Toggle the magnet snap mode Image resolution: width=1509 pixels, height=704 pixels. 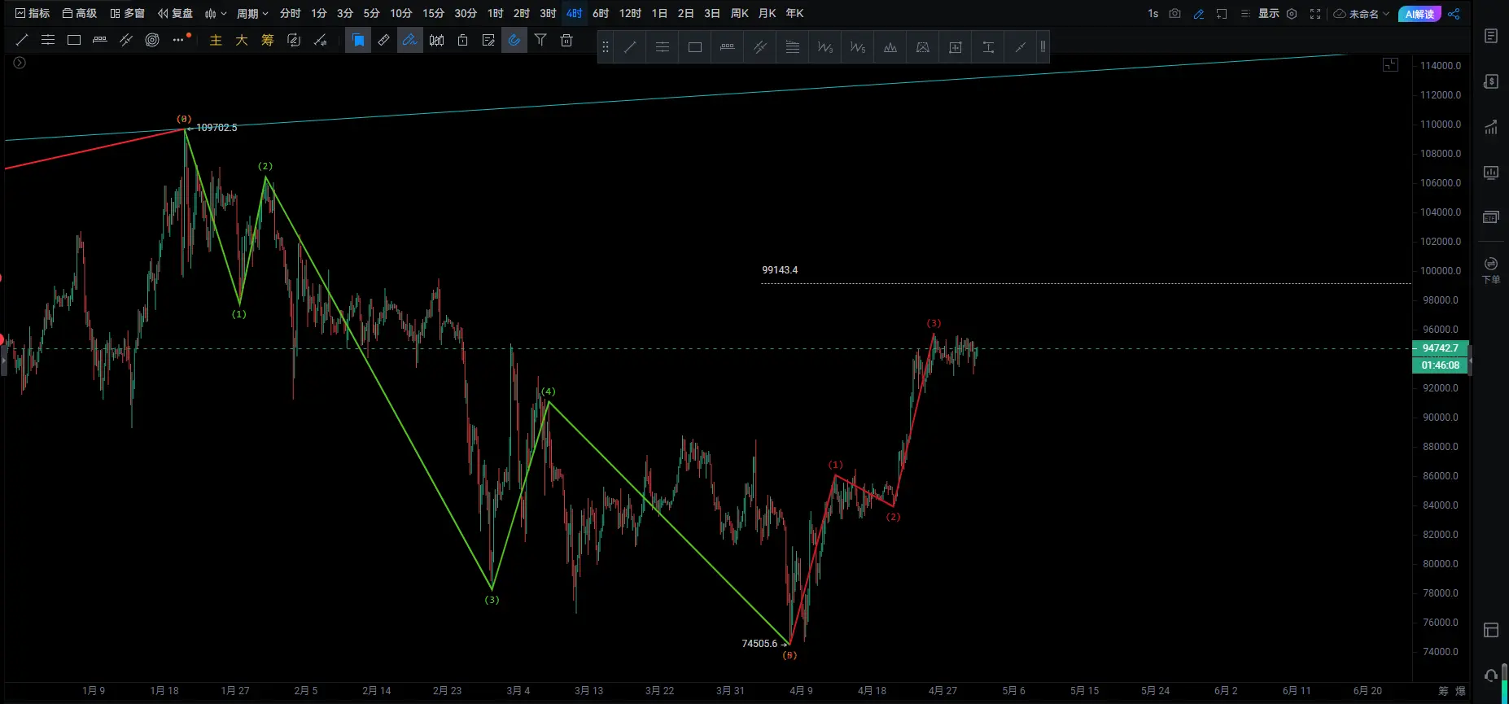(514, 40)
